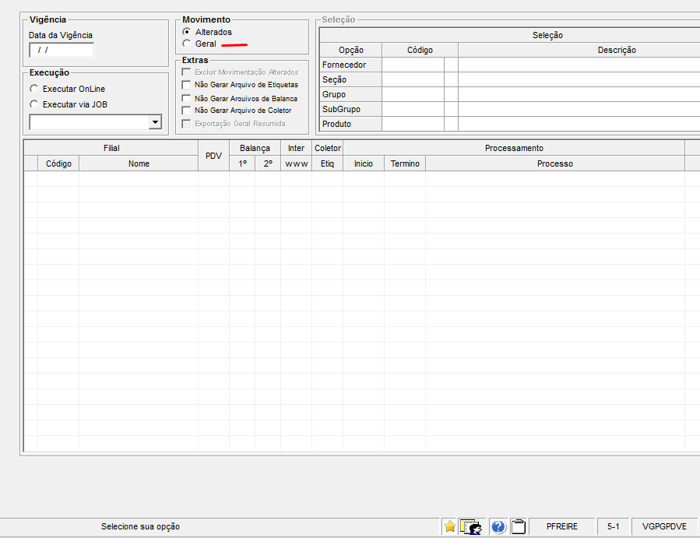
Task: Click the Grupo código cell
Action: coord(413,94)
